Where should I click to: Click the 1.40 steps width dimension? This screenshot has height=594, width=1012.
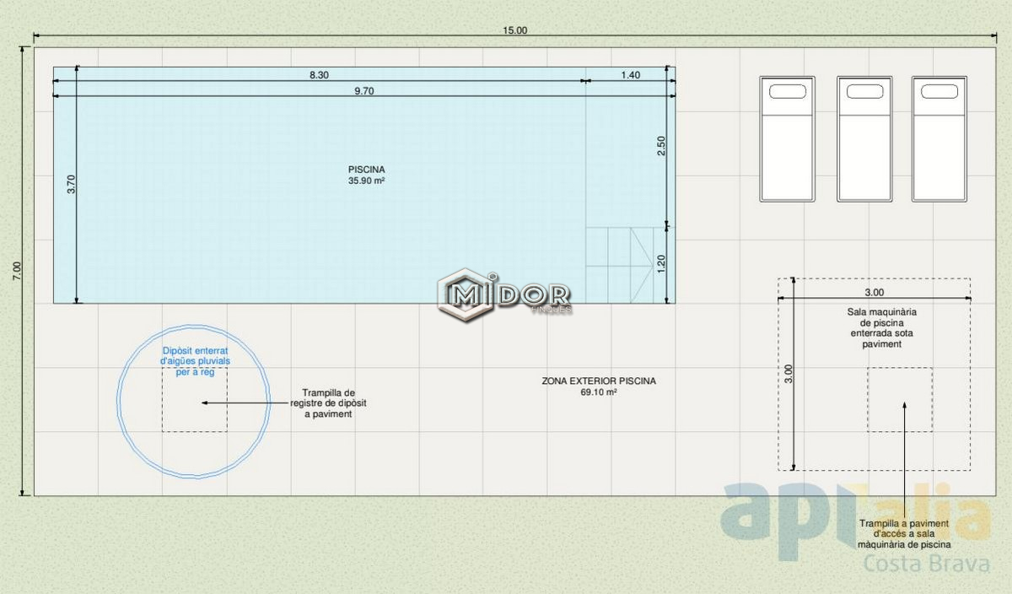630,75
